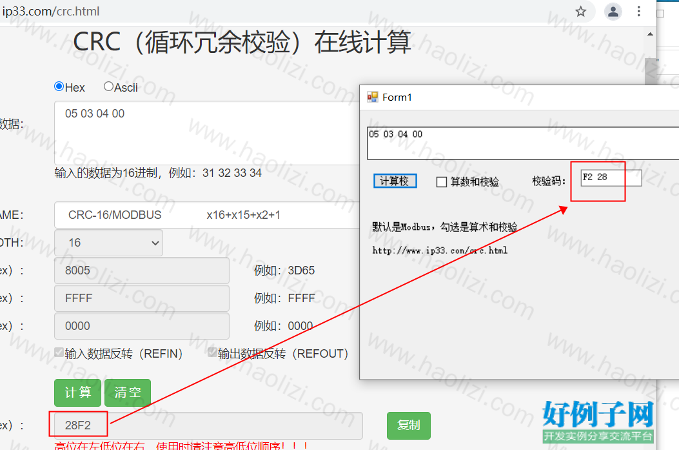Click the red 高位在左低位在右 warning text
Image resolution: width=679 pixels, height=450 pixels.
coord(181,445)
